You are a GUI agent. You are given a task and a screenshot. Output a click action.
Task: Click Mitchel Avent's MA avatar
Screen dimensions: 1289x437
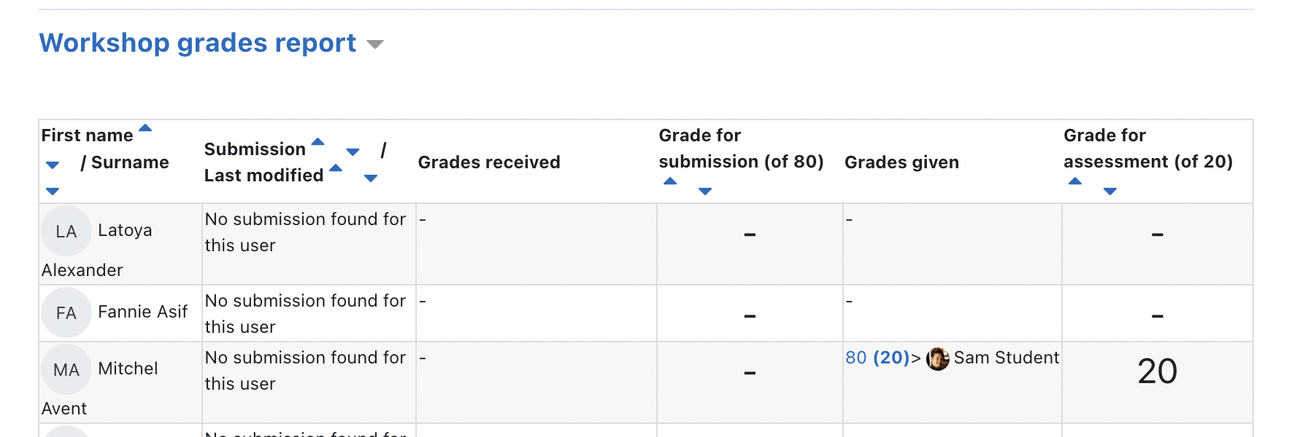[66, 369]
